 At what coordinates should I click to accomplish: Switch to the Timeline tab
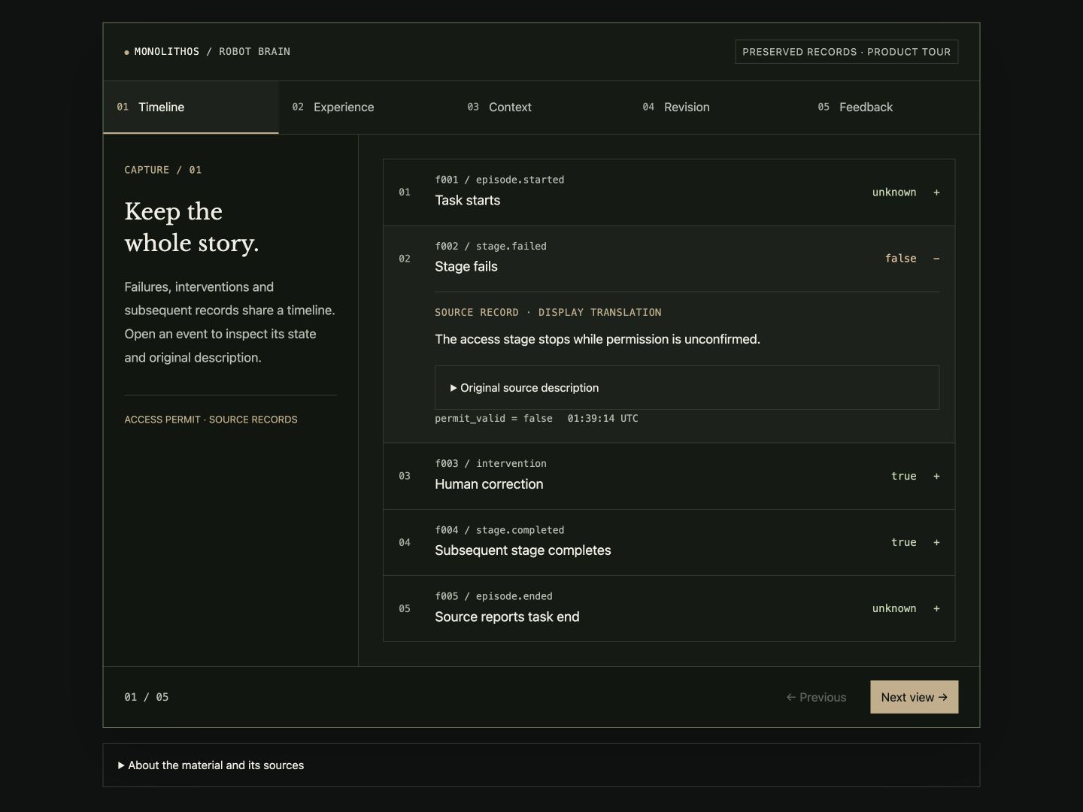[190, 108]
